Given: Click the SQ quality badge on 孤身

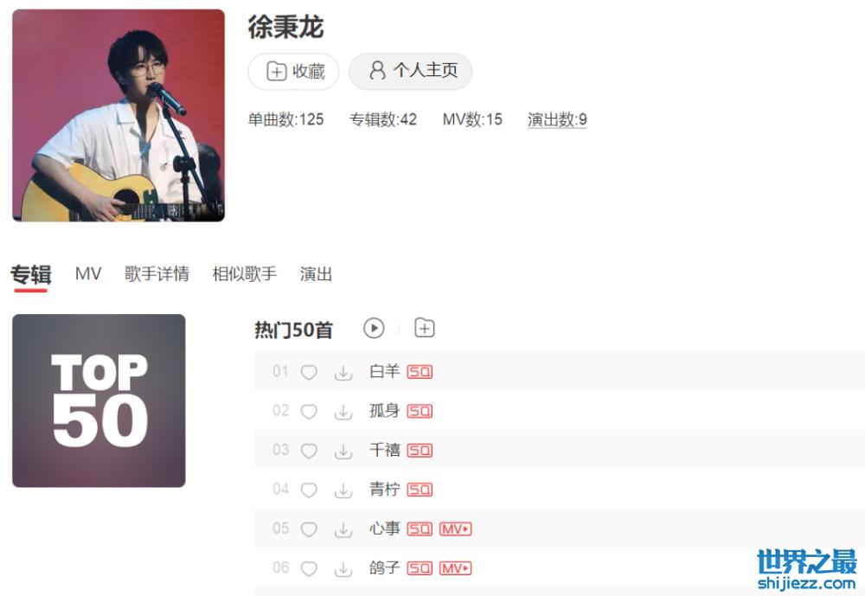Looking at the screenshot, I should pyautogui.click(x=420, y=411).
